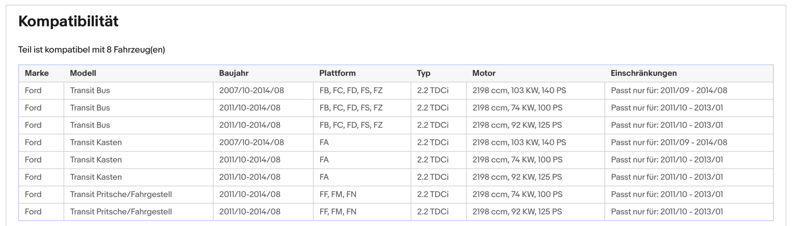This screenshot has height=226, width=792.
Task: Click the Kompatibilität heading
Action: pos(68,21)
